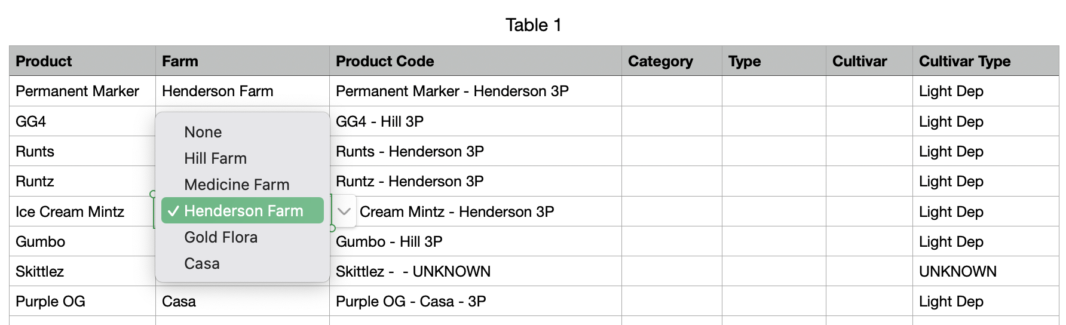Click the Skittlez - - UNKNOWN product code cell

[x=476, y=271]
